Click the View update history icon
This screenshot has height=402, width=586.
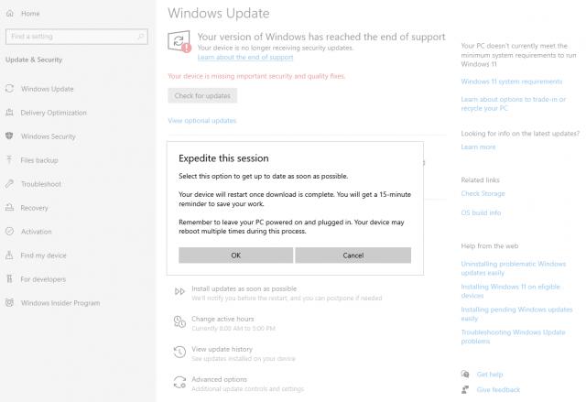pyautogui.click(x=179, y=352)
